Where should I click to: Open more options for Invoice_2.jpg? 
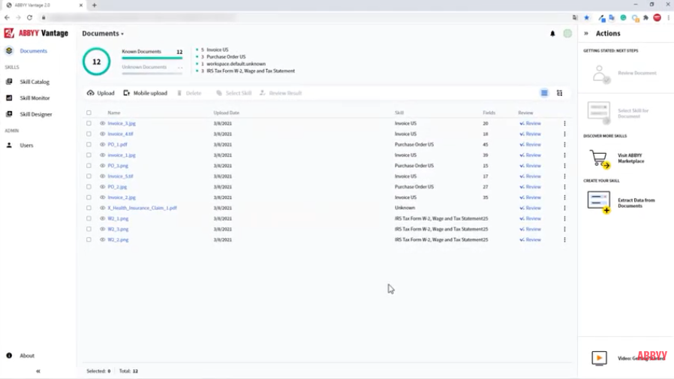click(x=565, y=197)
